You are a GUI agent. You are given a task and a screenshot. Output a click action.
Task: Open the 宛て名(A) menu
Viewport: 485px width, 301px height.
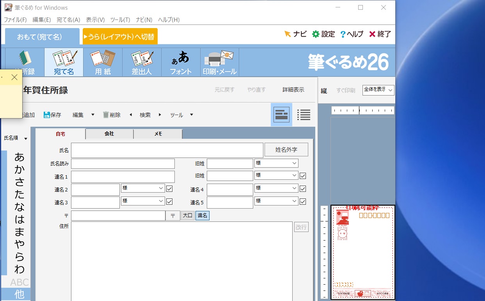(68, 20)
